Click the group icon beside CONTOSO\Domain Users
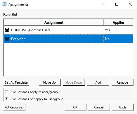Viewport: 137px width, 114px height. tap(7, 30)
